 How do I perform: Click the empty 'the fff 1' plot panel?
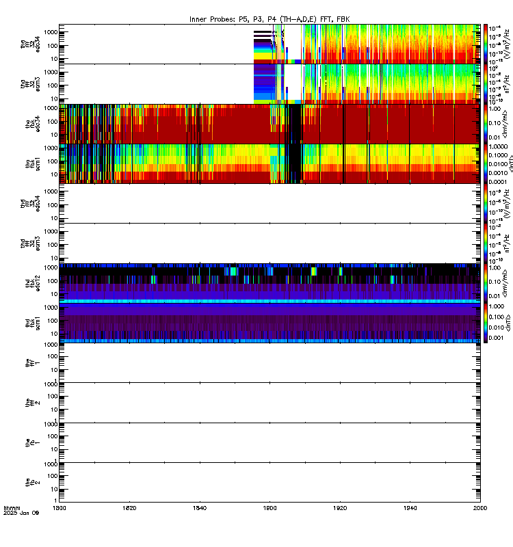269,363
